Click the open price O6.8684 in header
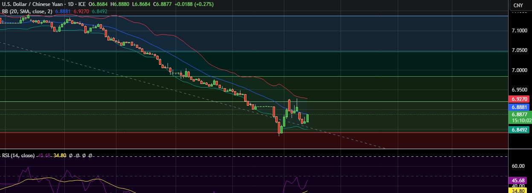Image resolution: width=532 pixels, height=193 pixels. [x=98, y=4]
